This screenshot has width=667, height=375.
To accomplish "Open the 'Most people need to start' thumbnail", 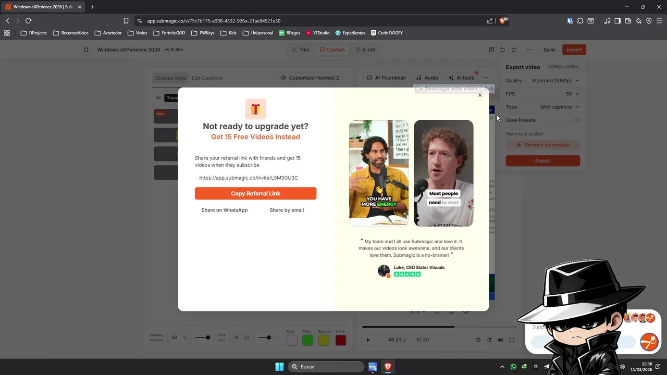I will coord(443,173).
